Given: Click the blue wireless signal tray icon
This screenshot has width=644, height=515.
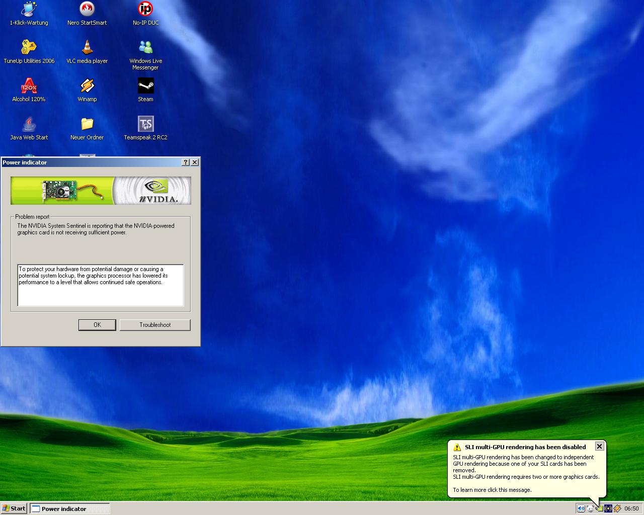Looking at the screenshot, I should click(x=608, y=508).
